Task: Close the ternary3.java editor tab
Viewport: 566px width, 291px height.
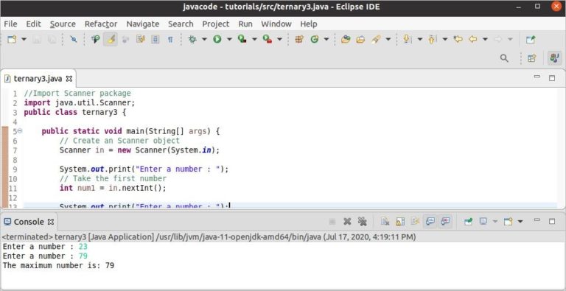Action: pyautogui.click(x=69, y=78)
